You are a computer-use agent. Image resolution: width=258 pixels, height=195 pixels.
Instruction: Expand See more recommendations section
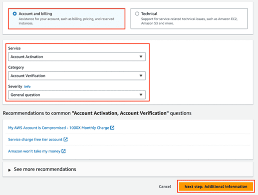coord(128,169)
